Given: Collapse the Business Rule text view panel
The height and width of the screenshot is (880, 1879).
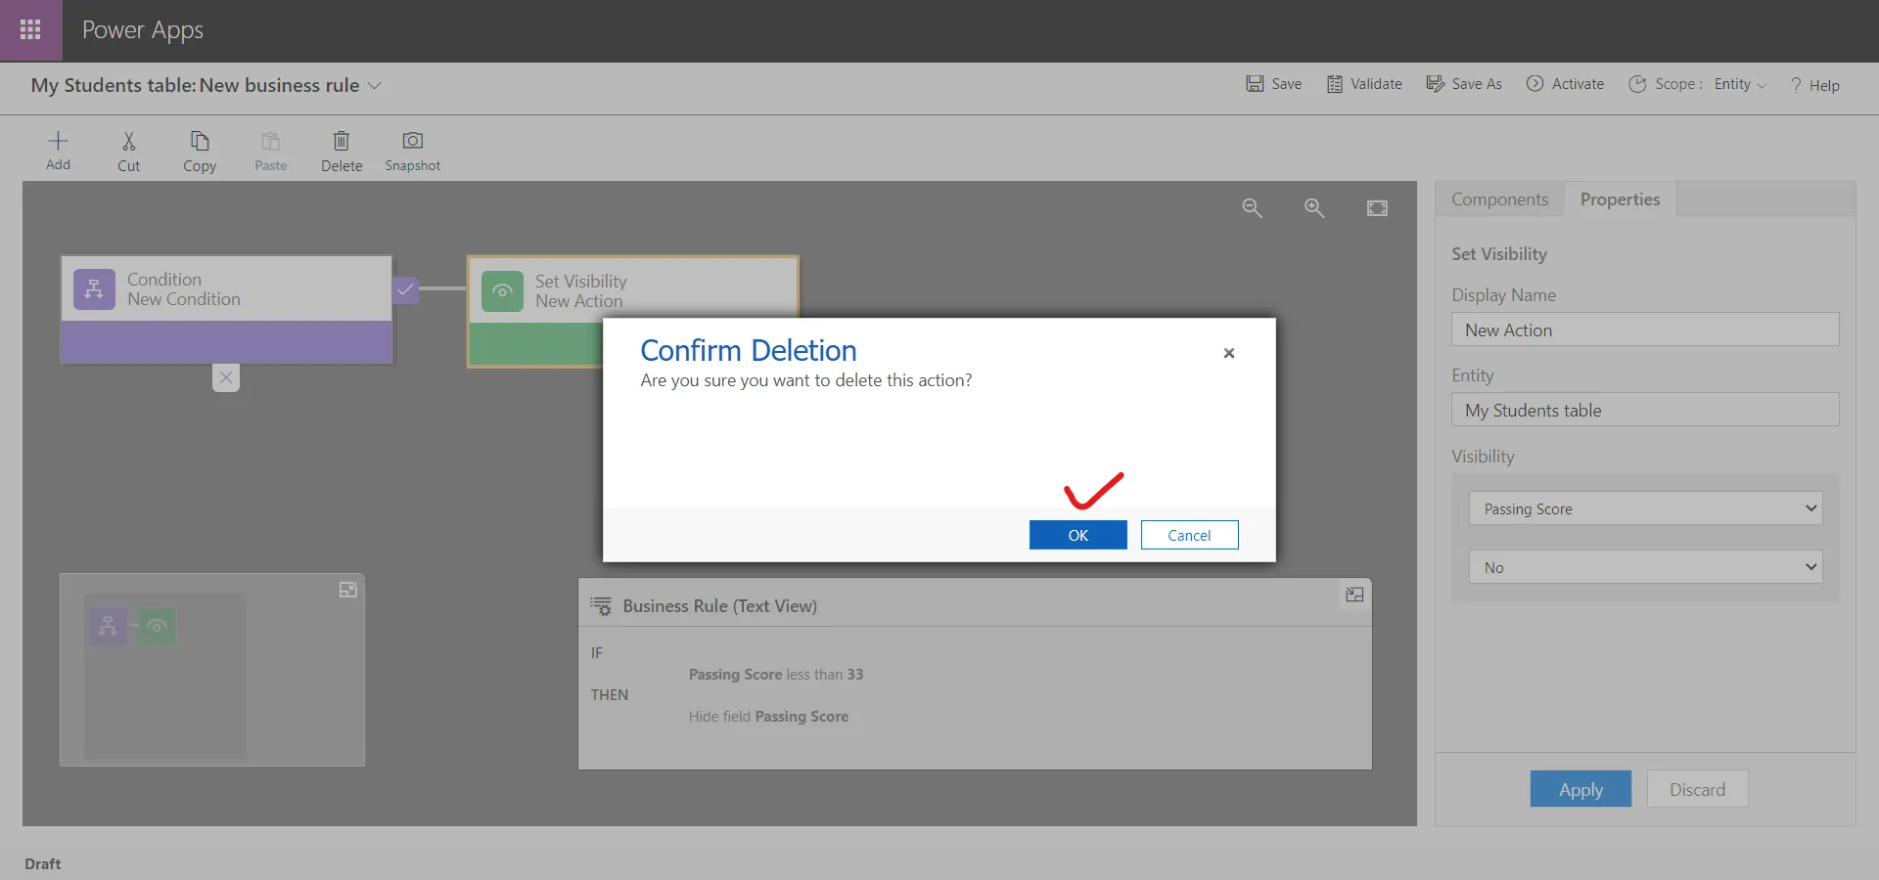Looking at the screenshot, I should 1354,594.
